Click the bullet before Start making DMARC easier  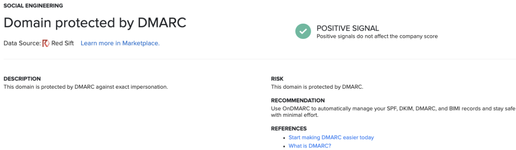[285, 138]
